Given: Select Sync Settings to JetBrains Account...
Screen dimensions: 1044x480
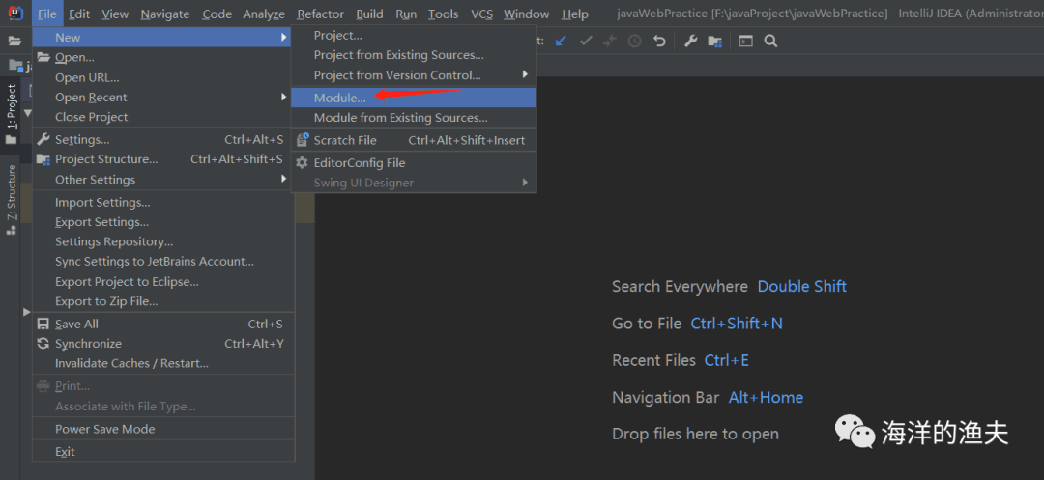Looking at the screenshot, I should tap(163, 262).
